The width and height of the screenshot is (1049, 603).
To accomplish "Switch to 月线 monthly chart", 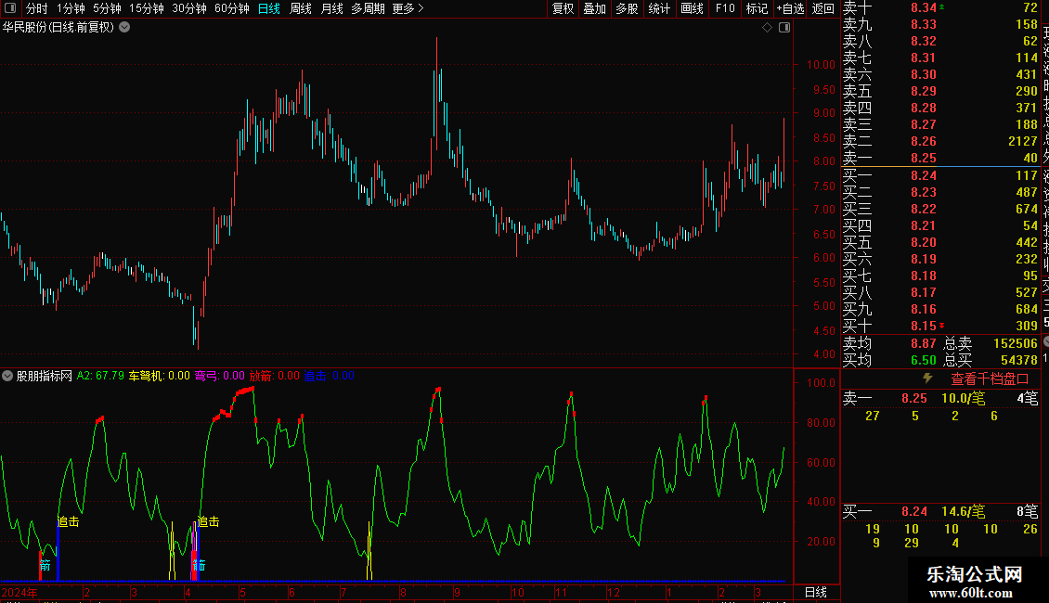I will pos(331,8).
